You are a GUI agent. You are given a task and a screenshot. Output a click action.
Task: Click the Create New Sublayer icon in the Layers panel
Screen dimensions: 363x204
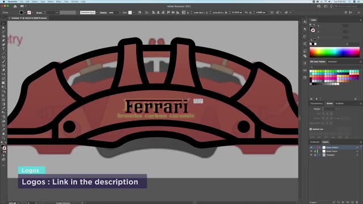coord(348,202)
